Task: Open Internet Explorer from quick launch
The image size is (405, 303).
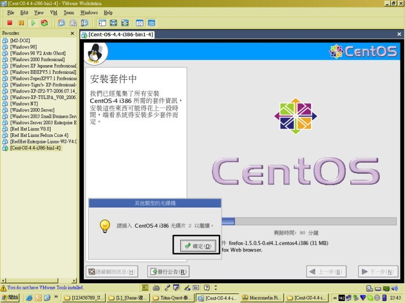Action: 29,298
